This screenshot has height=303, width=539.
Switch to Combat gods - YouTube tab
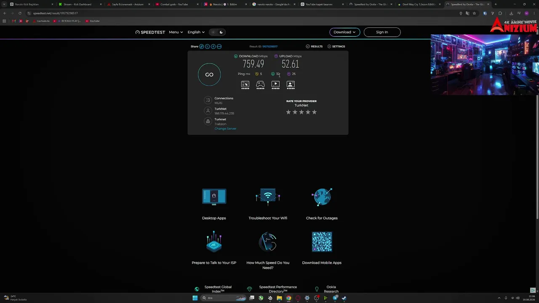tap(176, 4)
